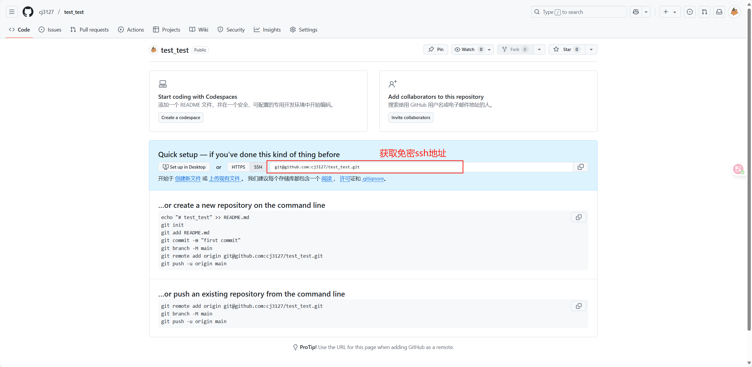This screenshot has width=752, height=367.
Task: Go to GitHub homepage via Octocat logo
Action: point(28,12)
